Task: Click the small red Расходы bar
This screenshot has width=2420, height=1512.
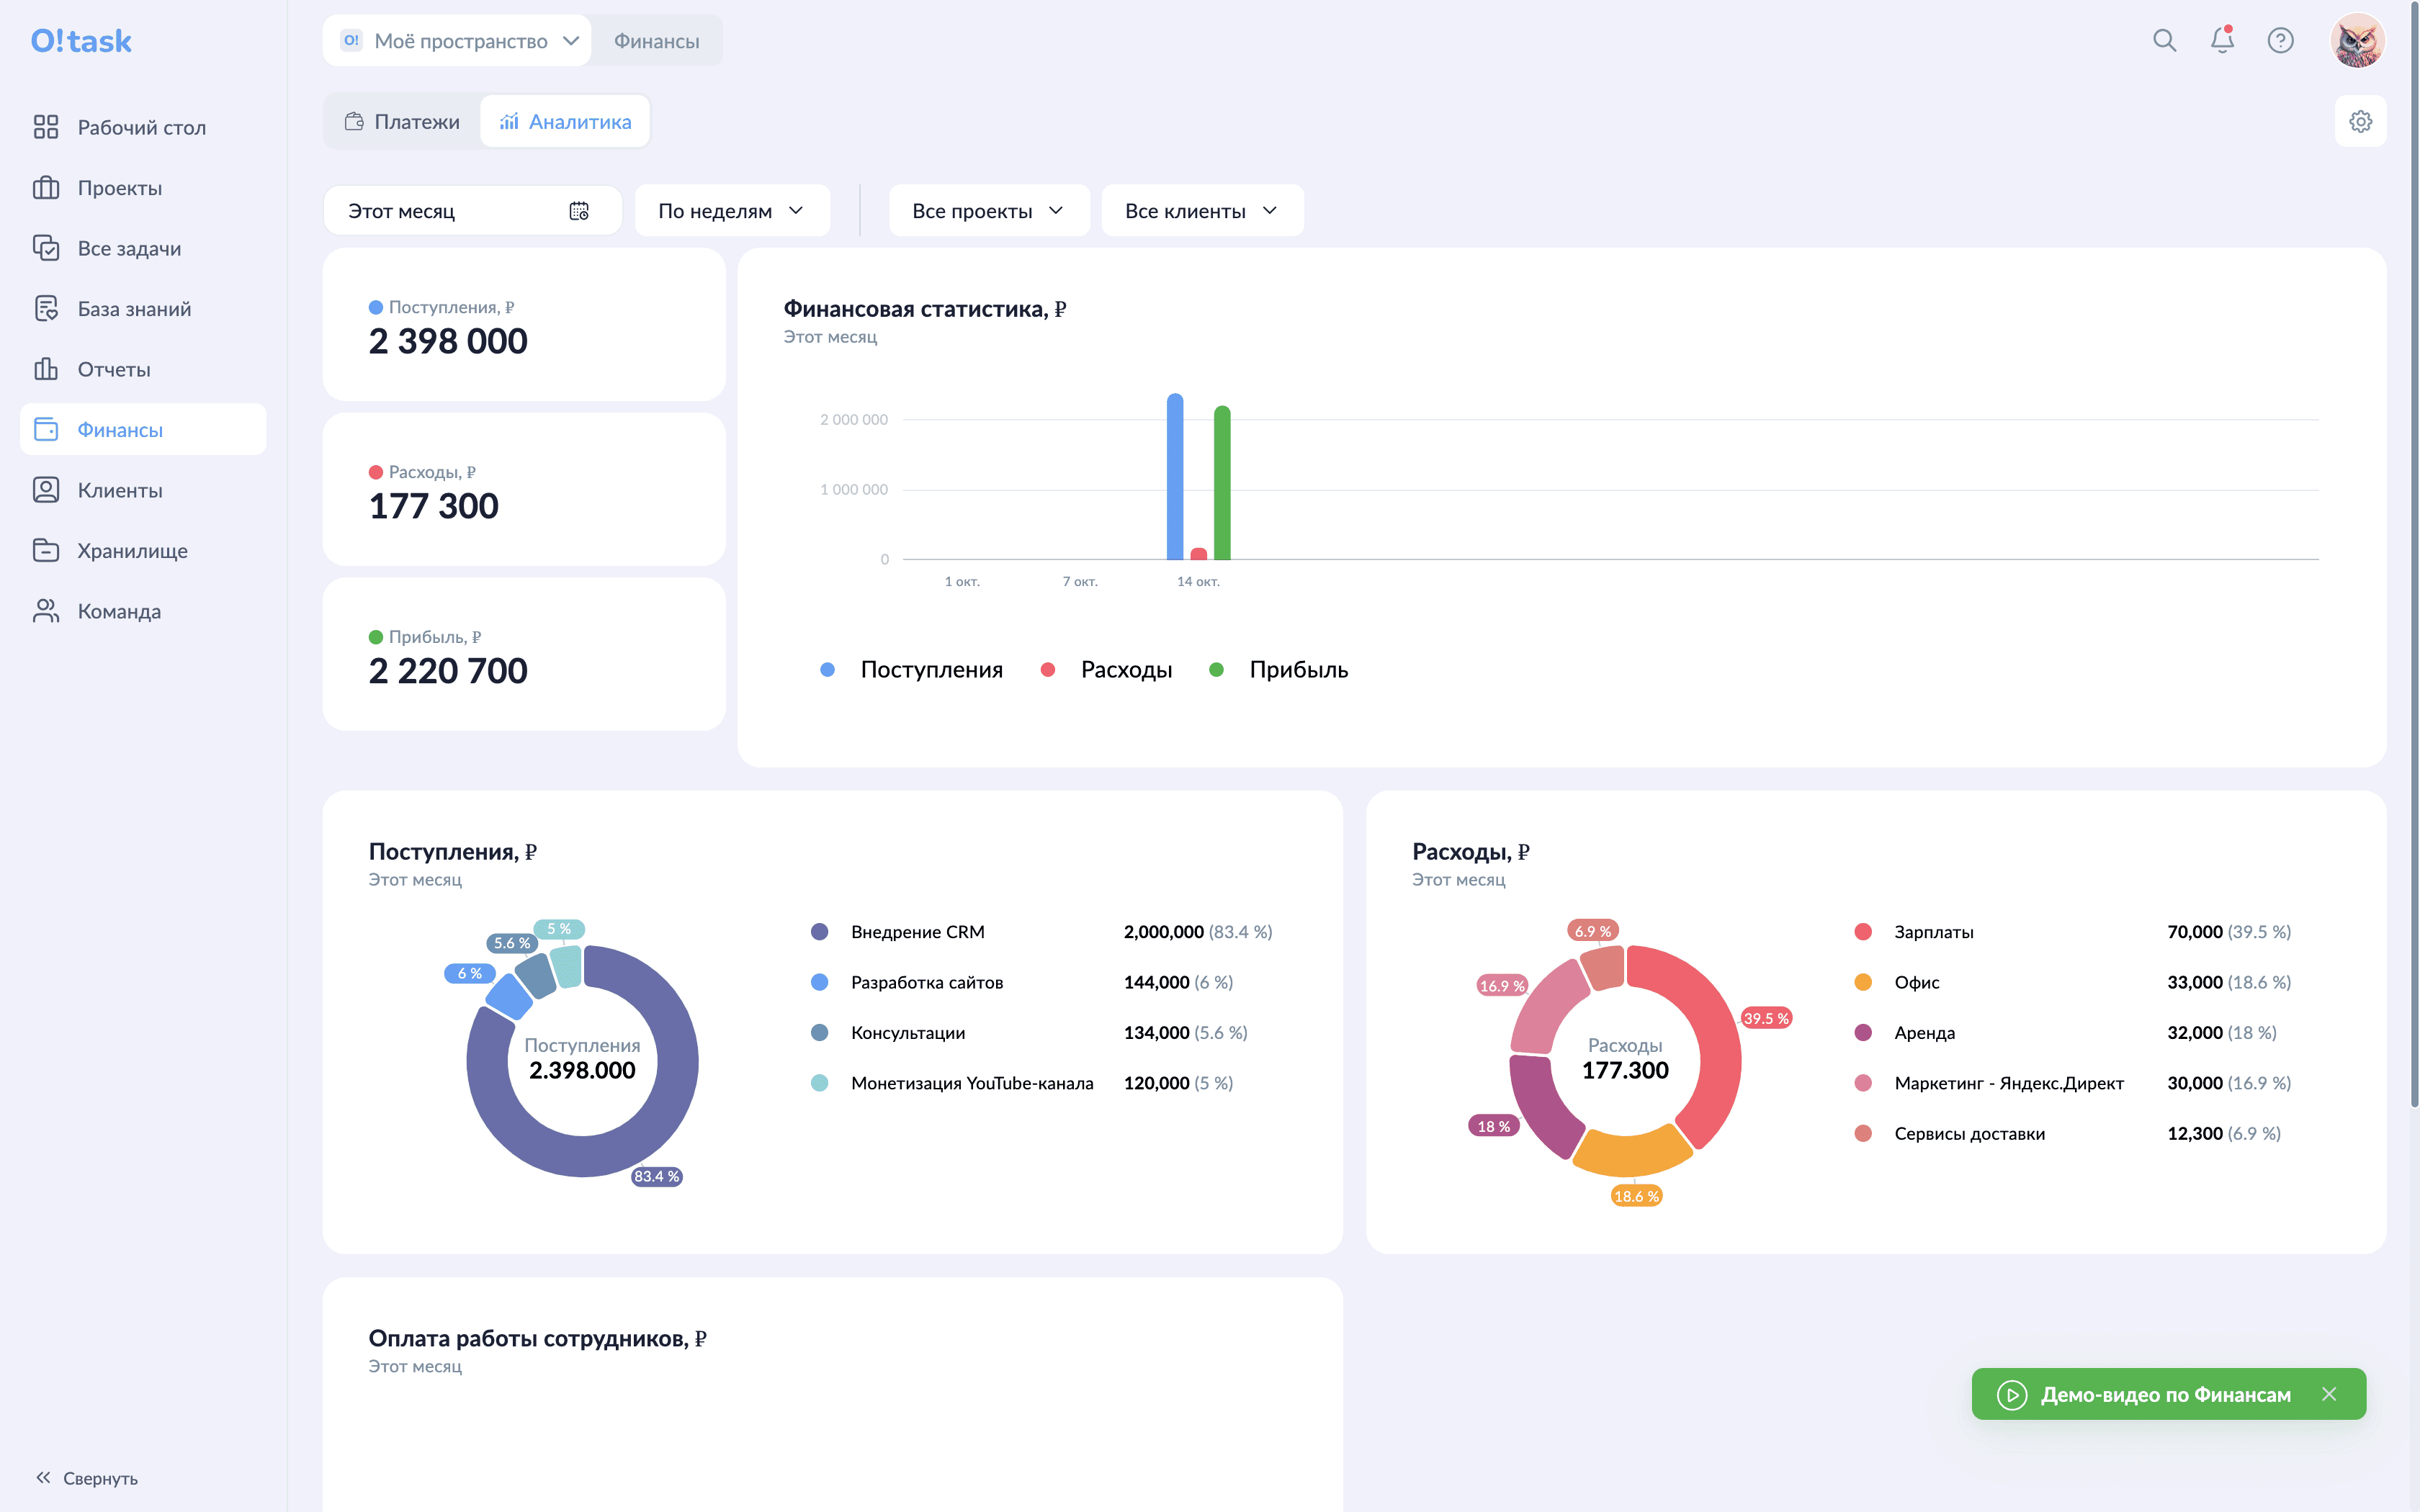Action: [x=1198, y=554]
